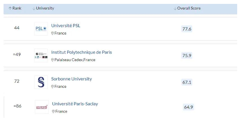Viewport: 240px width, 128px height.
Task: Click the 67.1 overall score badge
Action: pyautogui.click(x=187, y=82)
